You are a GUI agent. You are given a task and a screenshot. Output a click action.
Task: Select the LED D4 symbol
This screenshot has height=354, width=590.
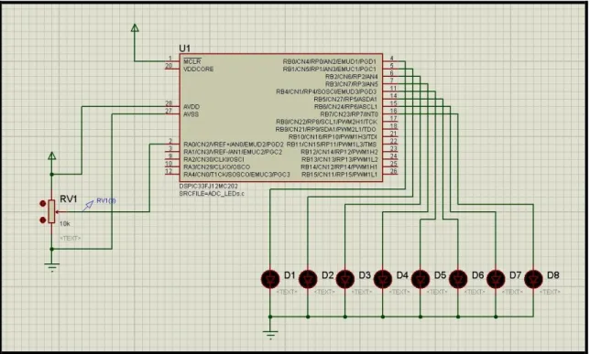pyautogui.click(x=383, y=279)
